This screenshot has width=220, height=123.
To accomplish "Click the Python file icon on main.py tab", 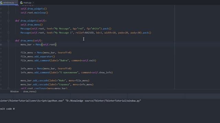I will (x=21, y=3).
